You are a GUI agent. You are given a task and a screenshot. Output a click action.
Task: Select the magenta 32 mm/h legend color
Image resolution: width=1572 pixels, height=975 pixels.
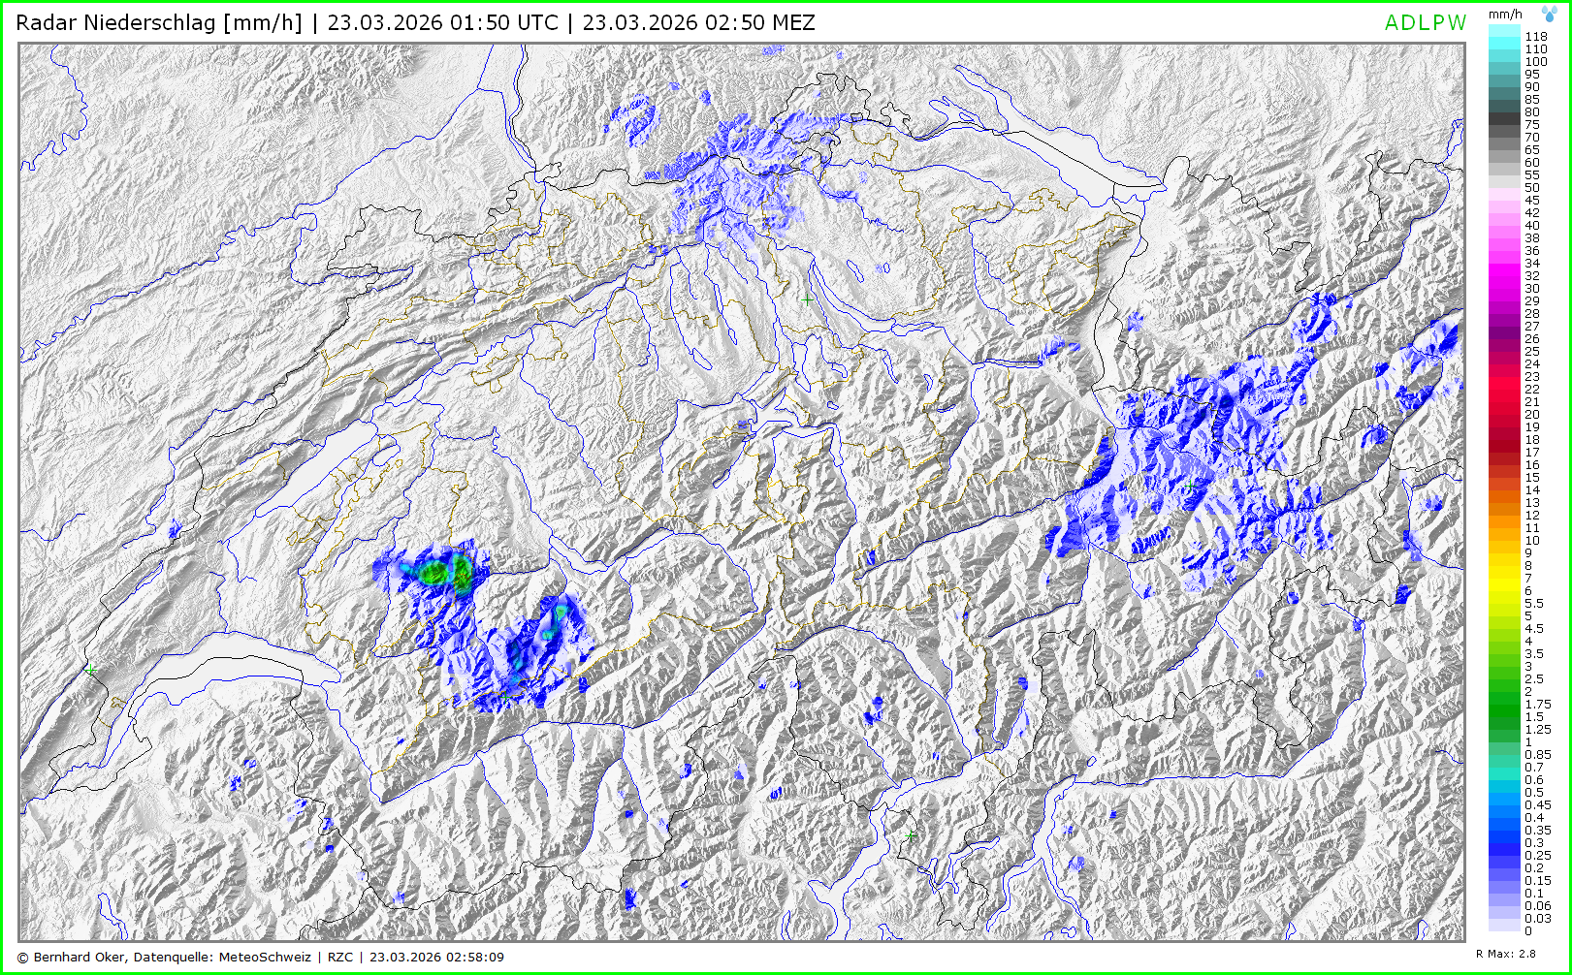pos(1504,275)
